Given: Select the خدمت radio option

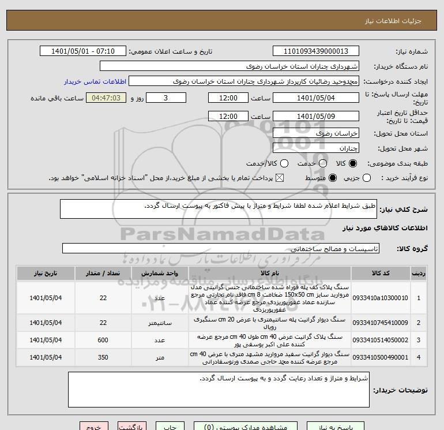Looking at the screenshot, I should [x=323, y=163].
